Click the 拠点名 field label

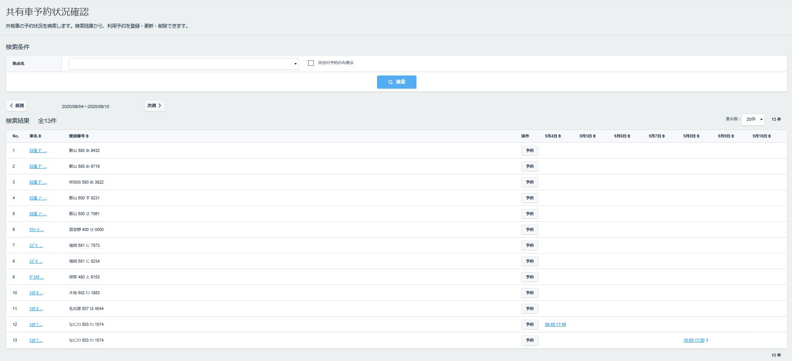click(18, 64)
